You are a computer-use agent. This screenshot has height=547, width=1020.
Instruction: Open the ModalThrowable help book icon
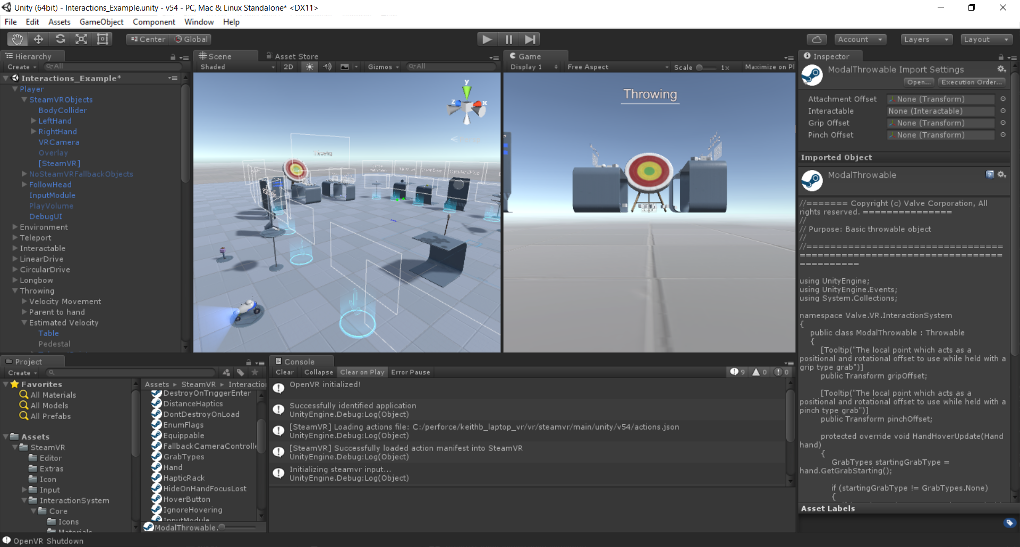point(990,175)
